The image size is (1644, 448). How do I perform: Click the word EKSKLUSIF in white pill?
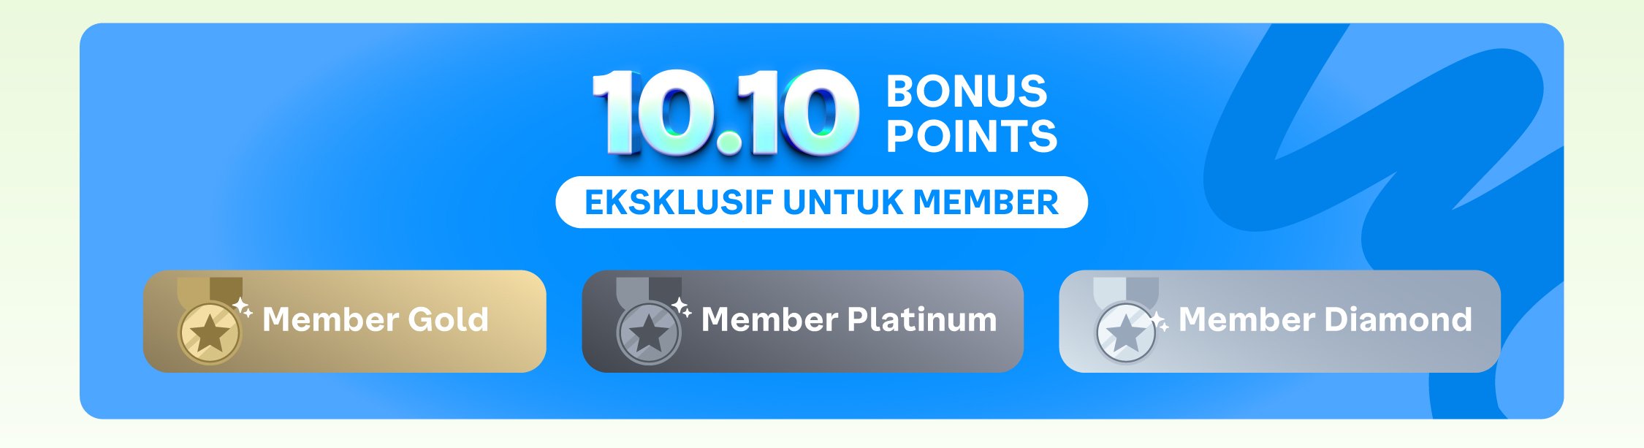tap(679, 202)
